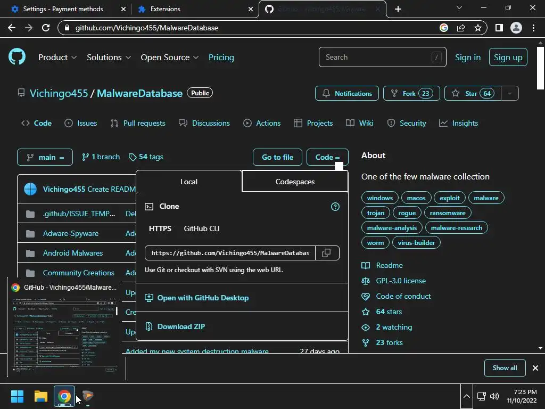This screenshot has height=409, width=545.
Task: Reload the current page
Action: pos(46,28)
